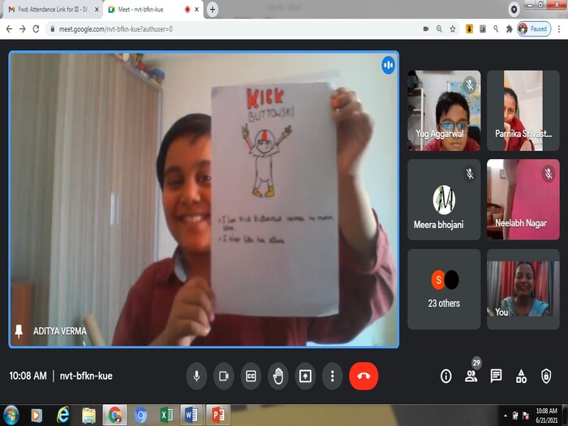Open Word from taskbar

(x=191, y=415)
